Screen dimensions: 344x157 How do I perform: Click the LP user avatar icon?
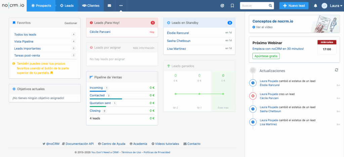point(324,6)
